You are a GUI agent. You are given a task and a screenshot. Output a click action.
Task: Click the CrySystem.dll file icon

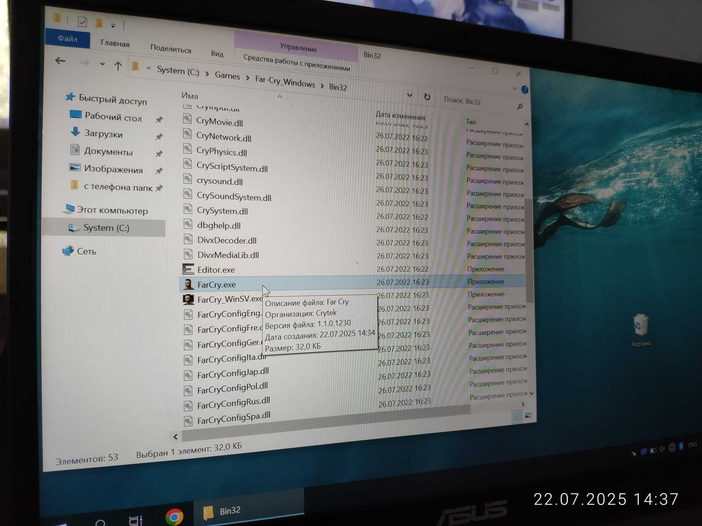(x=188, y=209)
